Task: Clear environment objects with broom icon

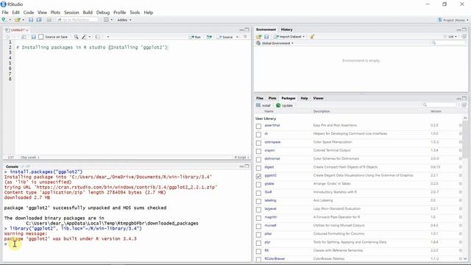Action: point(312,37)
